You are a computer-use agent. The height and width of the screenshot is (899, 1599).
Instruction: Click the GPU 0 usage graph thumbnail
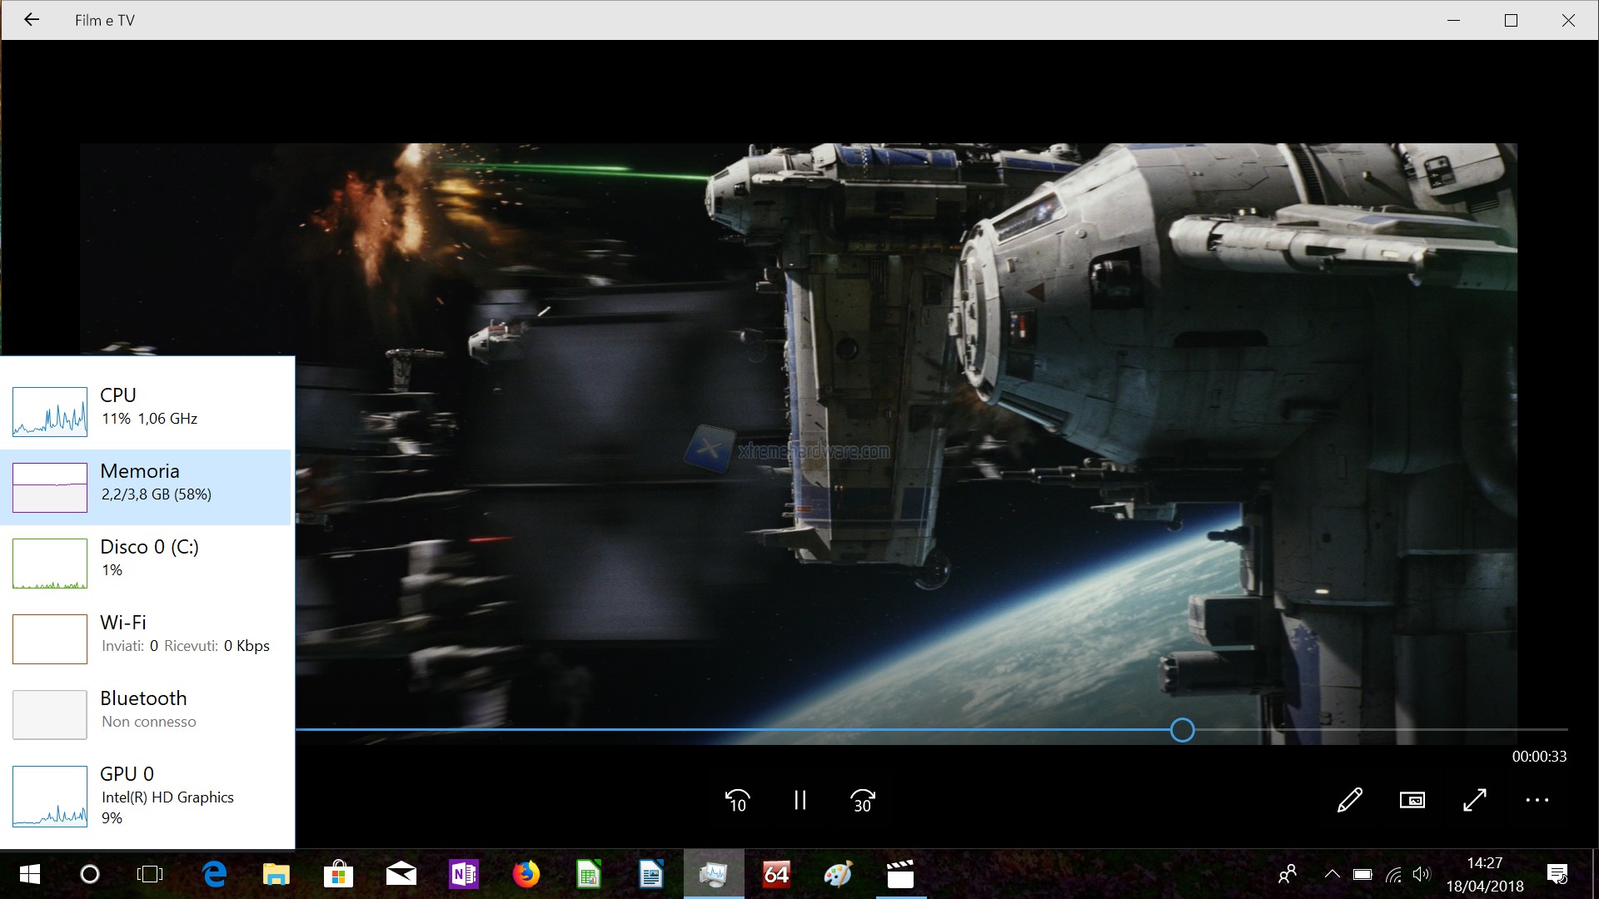50,797
